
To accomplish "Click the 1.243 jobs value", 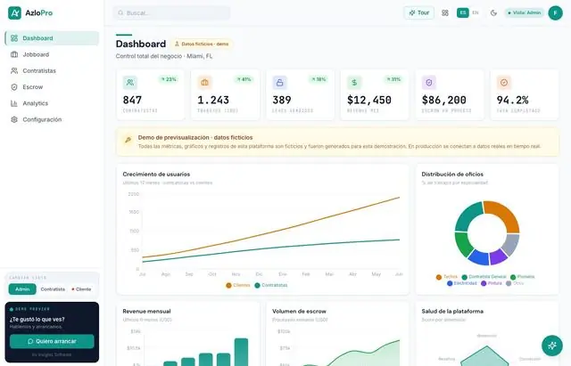I will (x=213, y=100).
